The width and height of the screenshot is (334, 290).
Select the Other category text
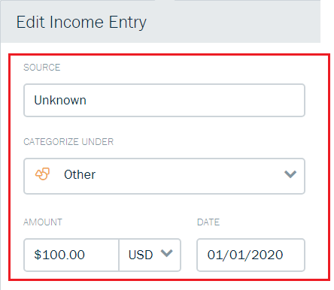[80, 174]
